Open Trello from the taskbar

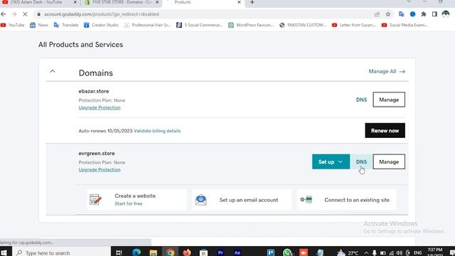[271, 252]
